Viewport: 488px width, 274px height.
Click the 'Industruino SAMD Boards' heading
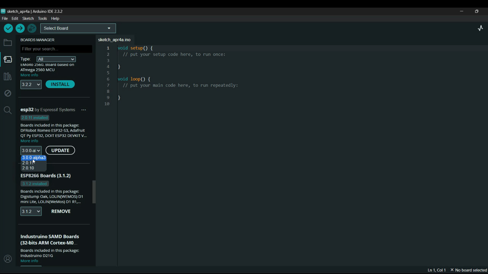pos(50,239)
